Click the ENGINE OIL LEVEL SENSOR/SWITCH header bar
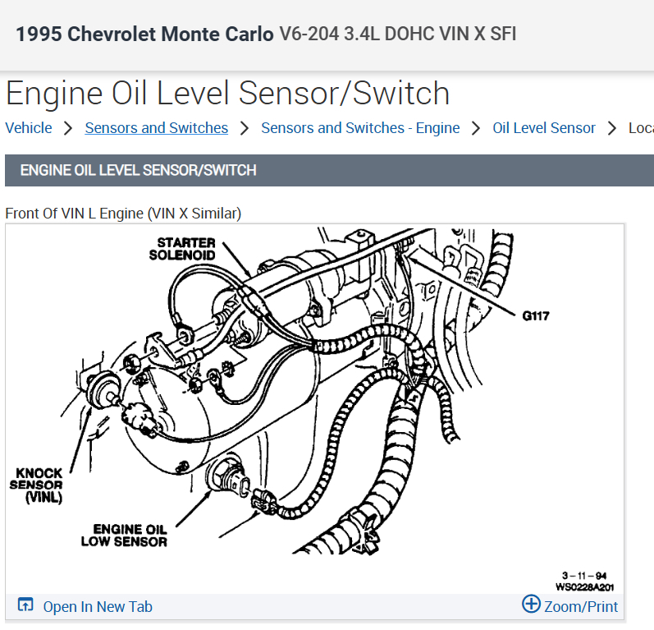The height and width of the screenshot is (630, 654). tap(330, 170)
